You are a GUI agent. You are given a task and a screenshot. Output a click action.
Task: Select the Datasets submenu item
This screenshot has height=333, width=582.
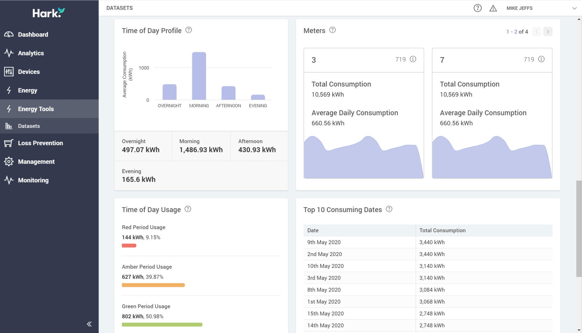(49, 126)
